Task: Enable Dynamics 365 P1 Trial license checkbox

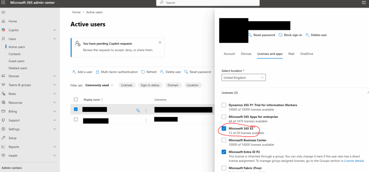Action: (224, 105)
